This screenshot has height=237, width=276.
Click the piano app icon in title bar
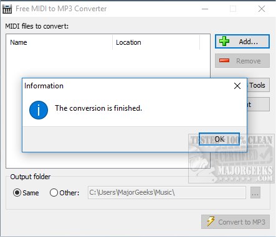pos(7,9)
